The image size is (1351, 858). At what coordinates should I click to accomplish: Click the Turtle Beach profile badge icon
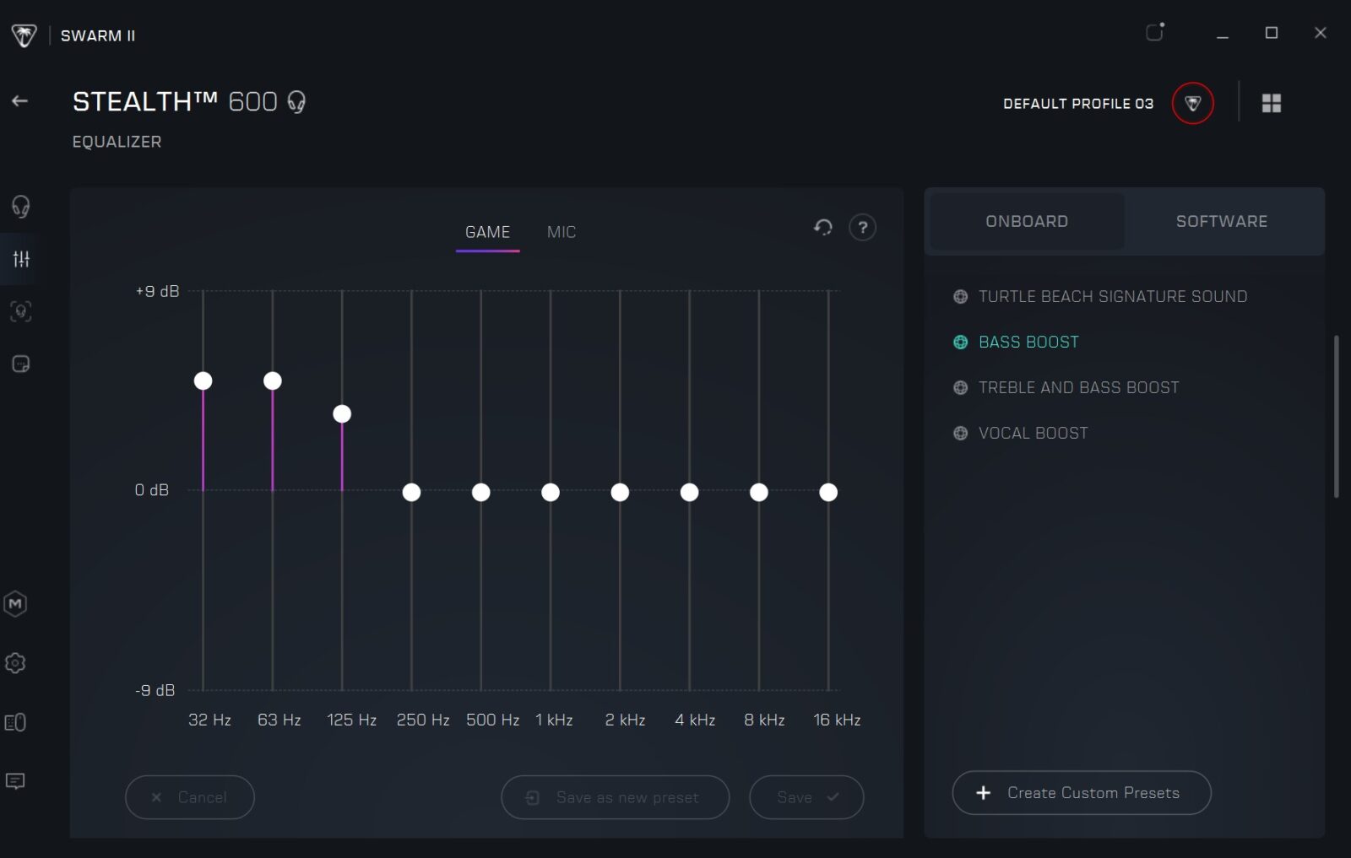tap(1192, 103)
